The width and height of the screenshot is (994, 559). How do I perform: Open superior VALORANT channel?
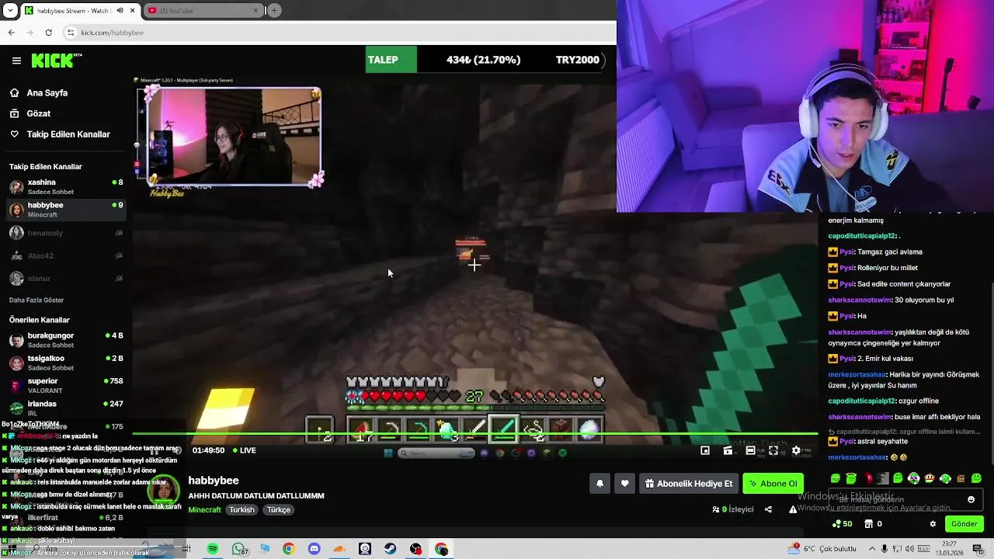pyautogui.click(x=66, y=386)
